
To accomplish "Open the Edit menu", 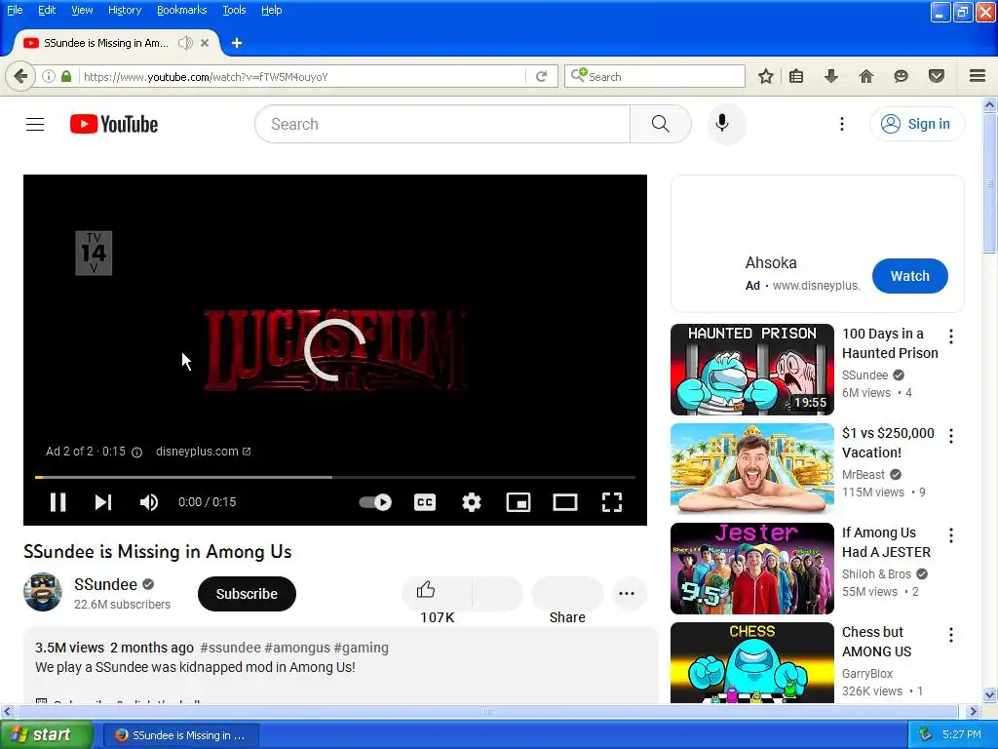I will pos(47,10).
